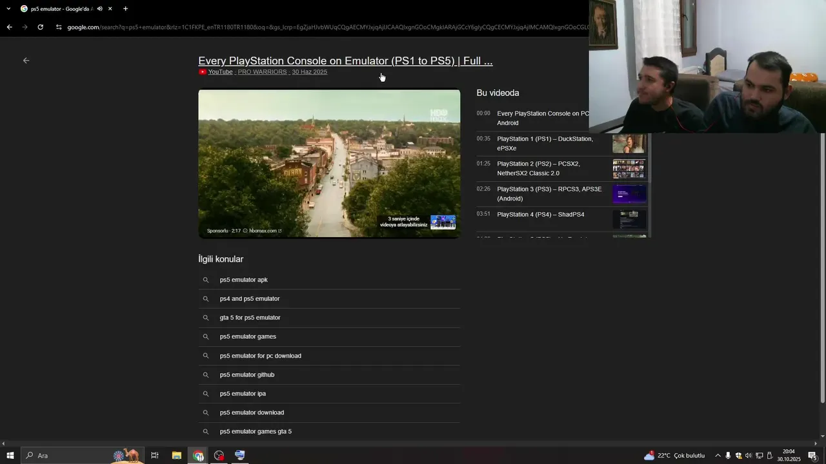The width and height of the screenshot is (826, 464).
Task: Search related topic gta 5 for ps5 emulator
Action: (329, 318)
